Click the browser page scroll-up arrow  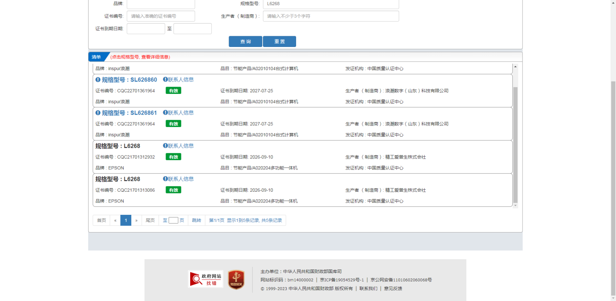pos(613,3)
